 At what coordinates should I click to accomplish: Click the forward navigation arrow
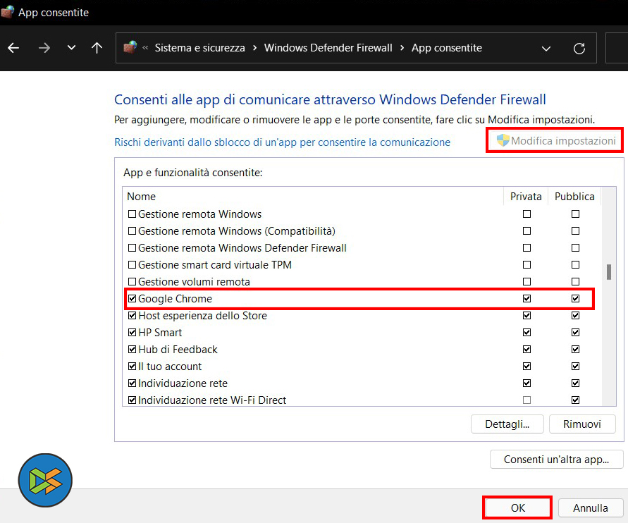tap(44, 48)
